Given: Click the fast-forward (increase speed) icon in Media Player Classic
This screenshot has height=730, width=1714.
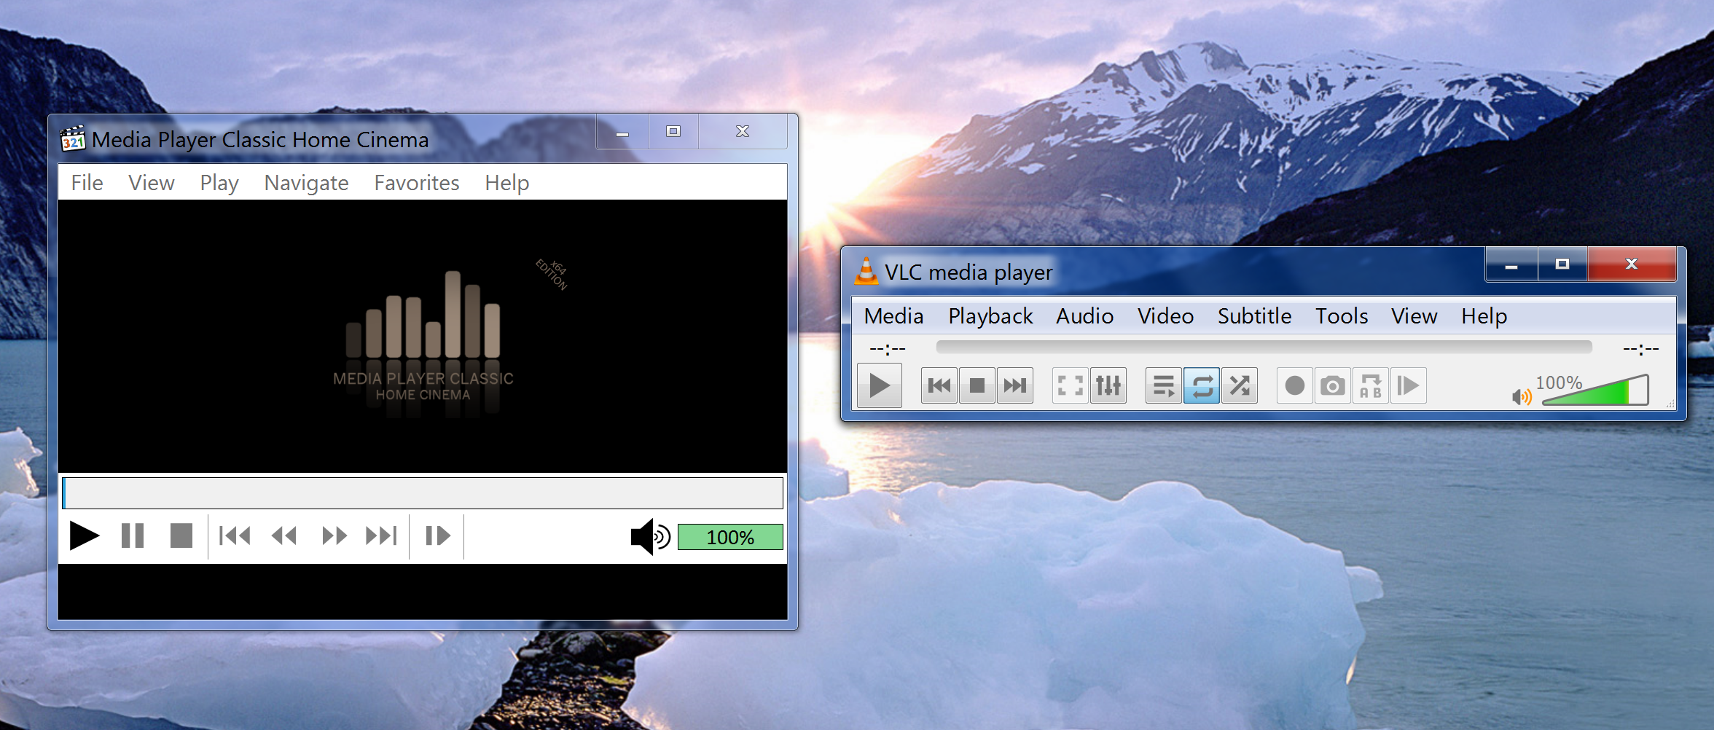Looking at the screenshot, I should (x=334, y=536).
